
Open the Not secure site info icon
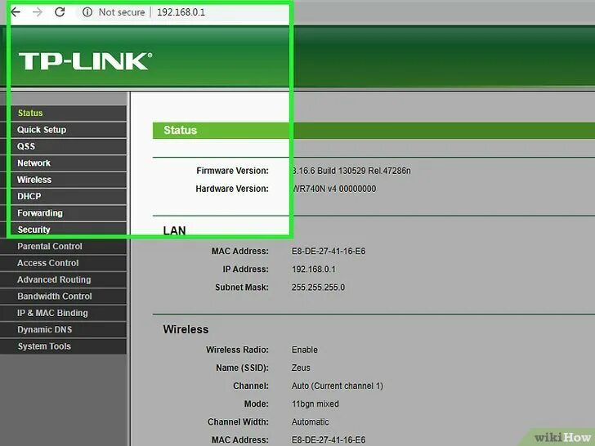87,12
